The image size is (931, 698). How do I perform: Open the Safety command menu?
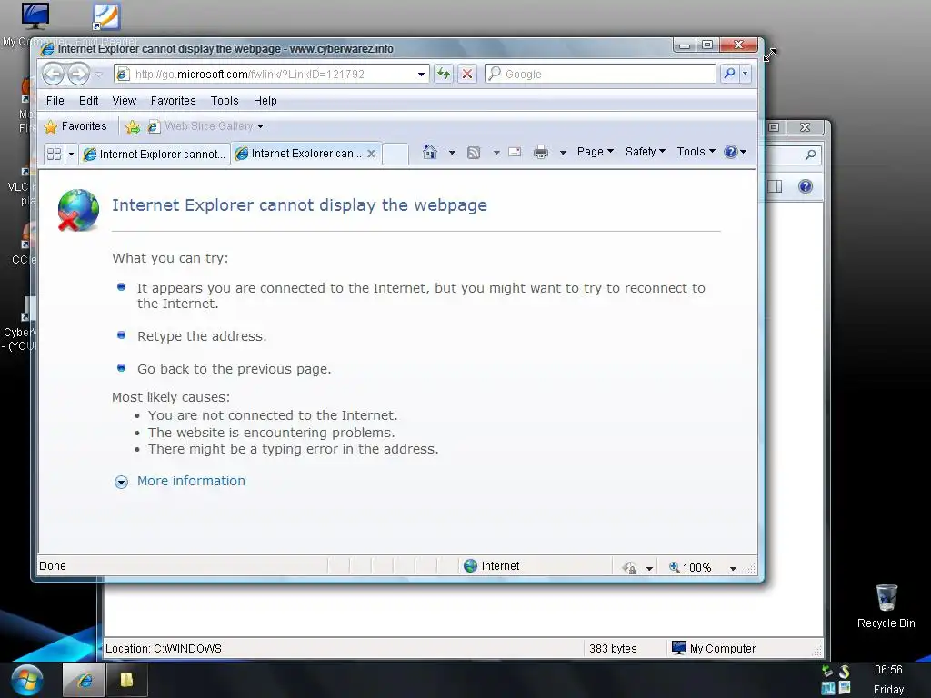click(x=646, y=152)
